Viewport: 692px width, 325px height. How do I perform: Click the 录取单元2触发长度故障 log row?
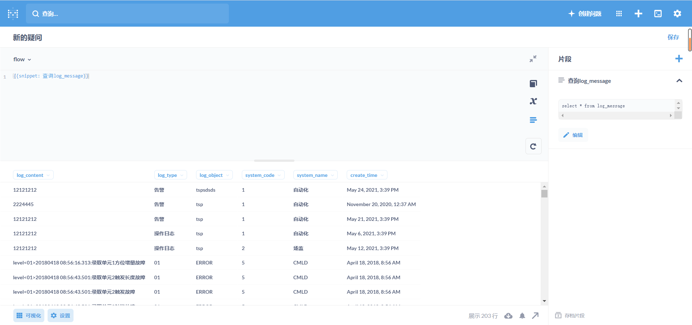79,277
